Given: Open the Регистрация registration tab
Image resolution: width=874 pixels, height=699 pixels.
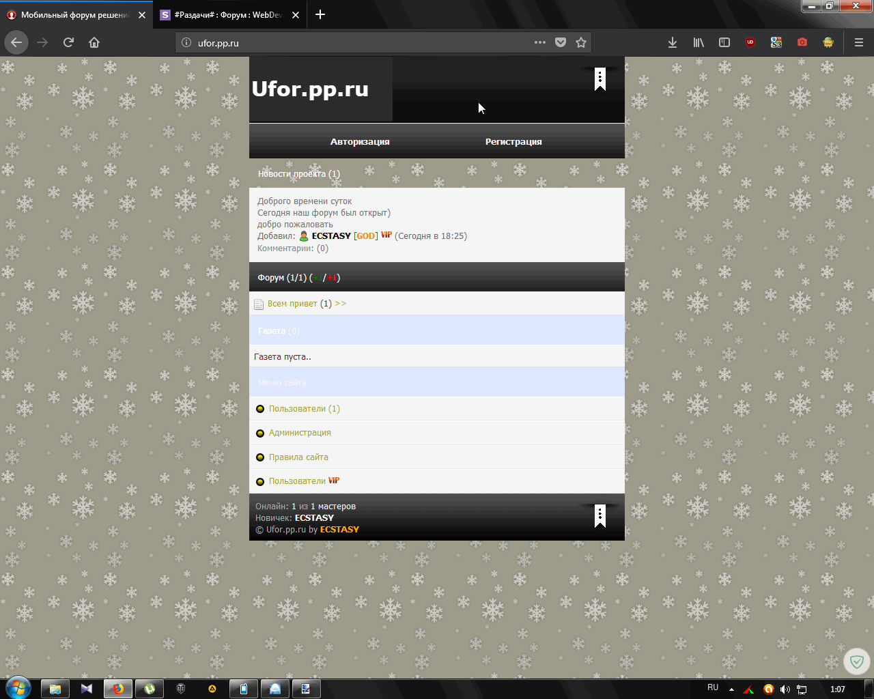Looking at the screenshot, I should pyautogui.click(x=513, y=142).
